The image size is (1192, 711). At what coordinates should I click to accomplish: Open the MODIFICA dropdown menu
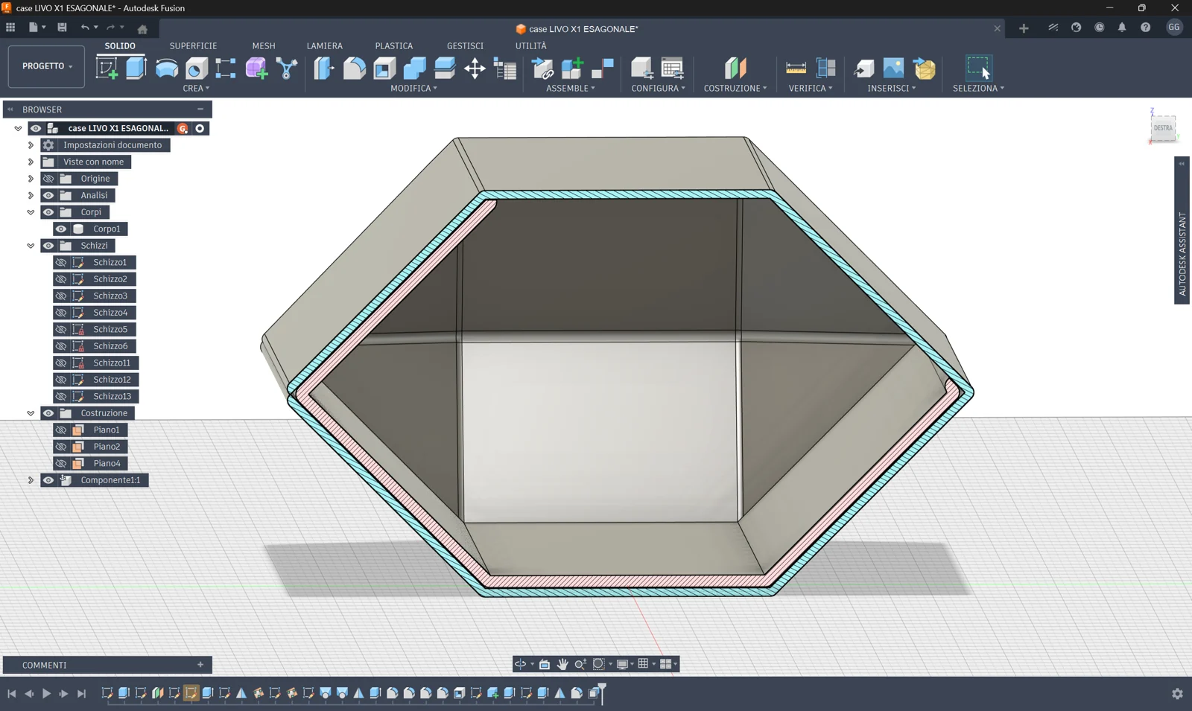click(x=413, y=88)
